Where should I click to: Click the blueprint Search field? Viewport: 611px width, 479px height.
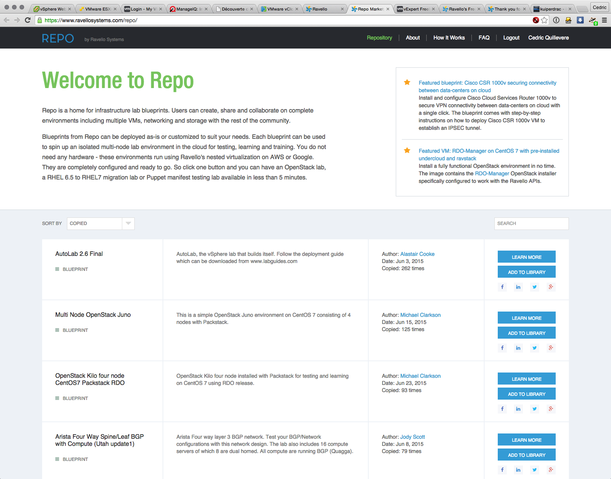531,224
